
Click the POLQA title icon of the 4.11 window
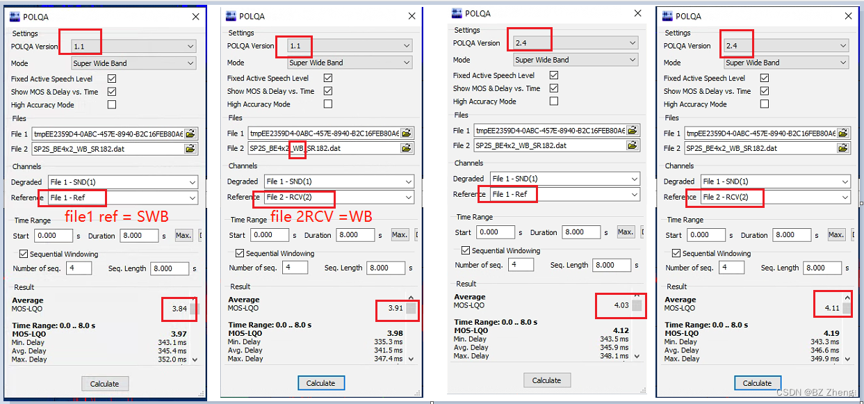click(x=668, y=16)
